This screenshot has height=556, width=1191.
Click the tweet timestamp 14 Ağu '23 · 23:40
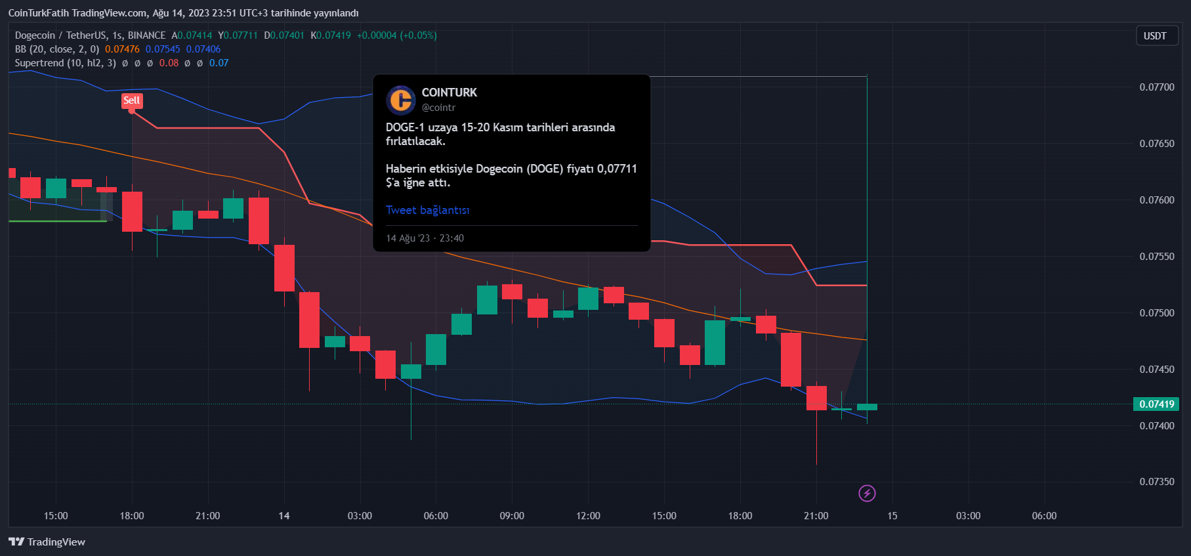(x=425, y=238)
